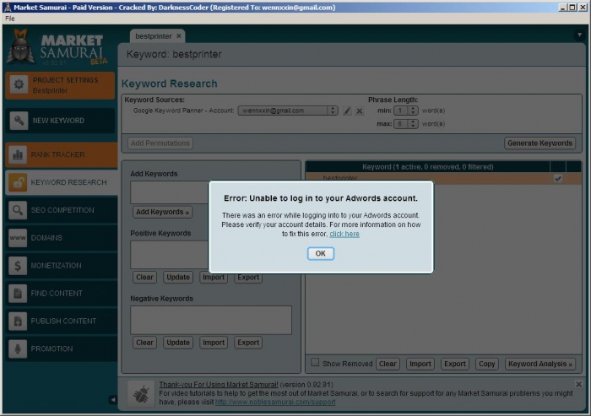This screenshot has width=591, height=416.
Task: Click the Domains www icon
Action: (18, 238)
